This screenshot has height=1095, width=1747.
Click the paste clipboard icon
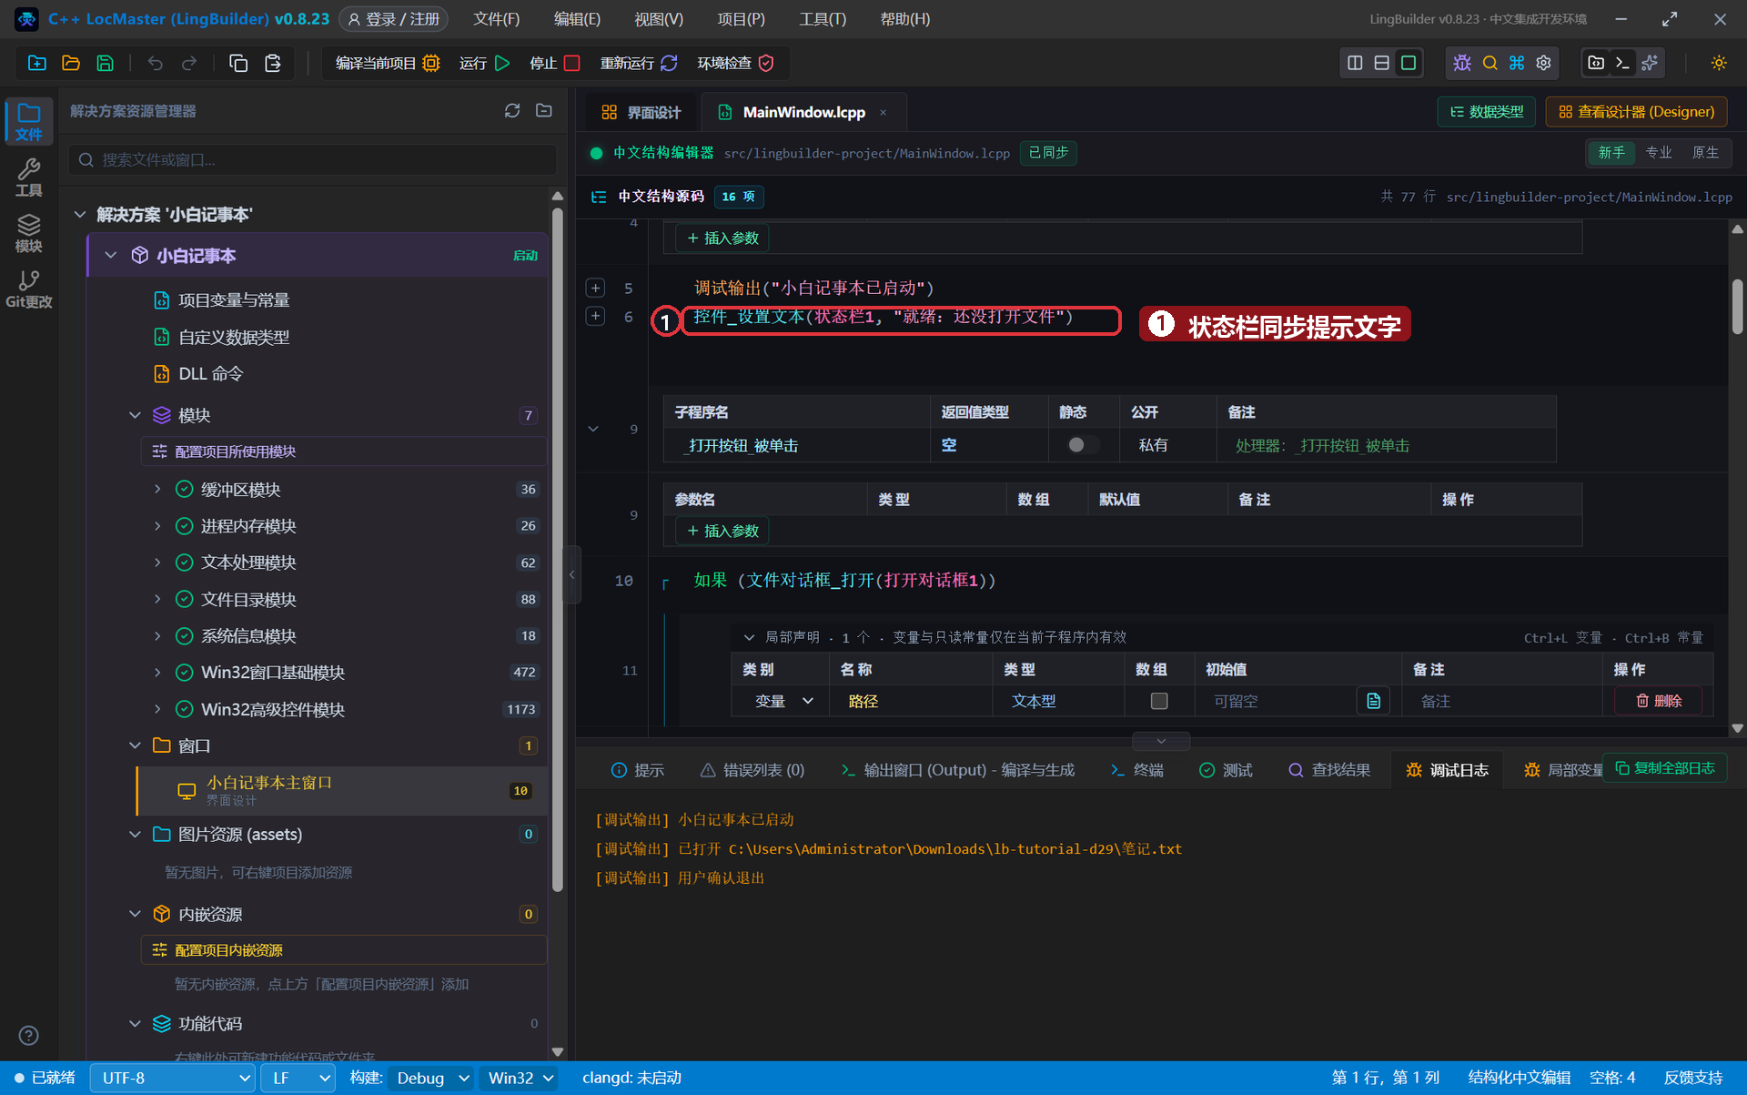click(273, 63)
